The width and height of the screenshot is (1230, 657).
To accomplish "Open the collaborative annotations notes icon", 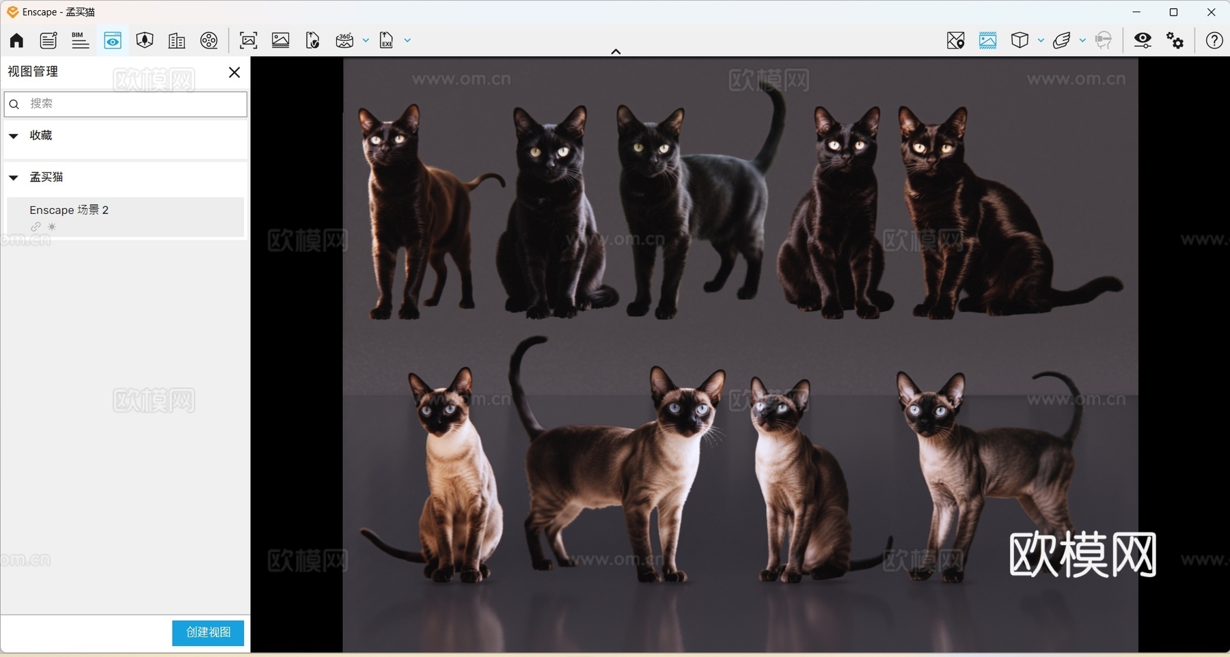I will [48, 40].
